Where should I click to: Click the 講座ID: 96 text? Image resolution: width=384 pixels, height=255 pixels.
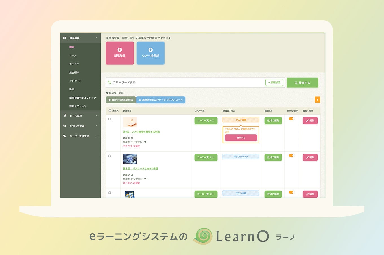128,138
